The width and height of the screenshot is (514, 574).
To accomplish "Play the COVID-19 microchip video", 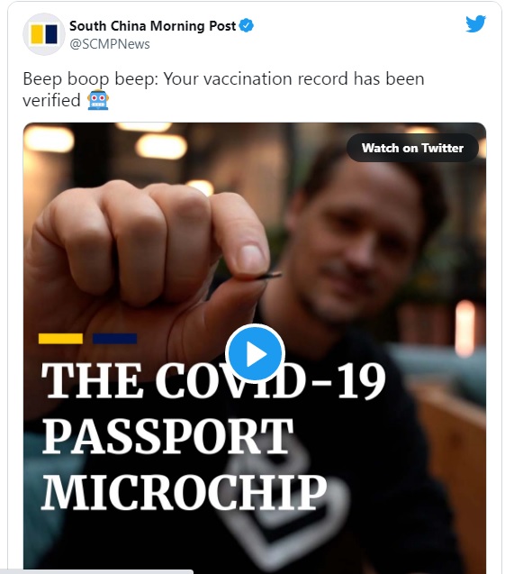I will pyautogui.click(x=255, y=354).
